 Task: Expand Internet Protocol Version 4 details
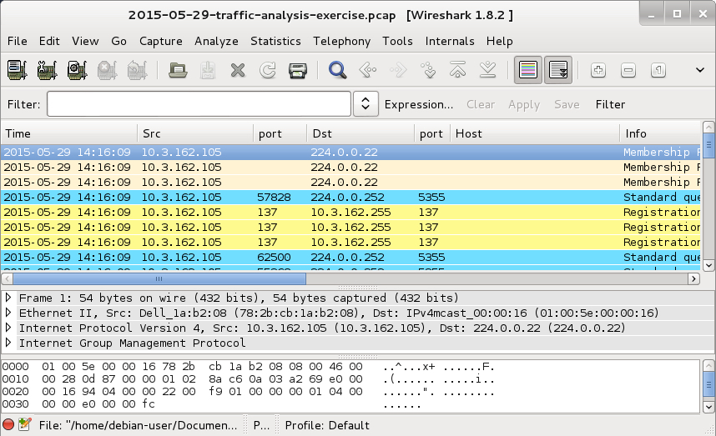point(8,328)
